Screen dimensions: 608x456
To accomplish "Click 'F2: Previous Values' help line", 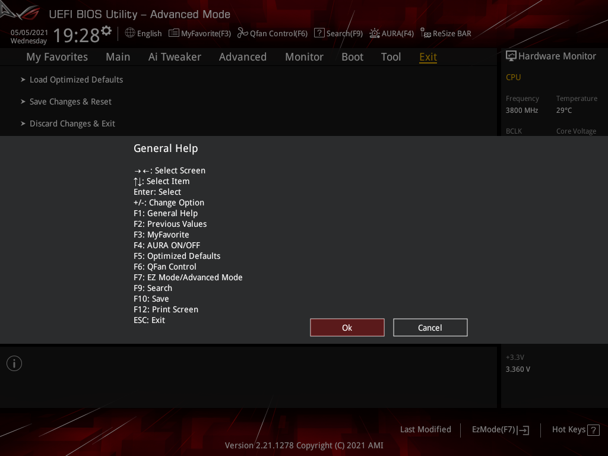I will click(170, 224).
